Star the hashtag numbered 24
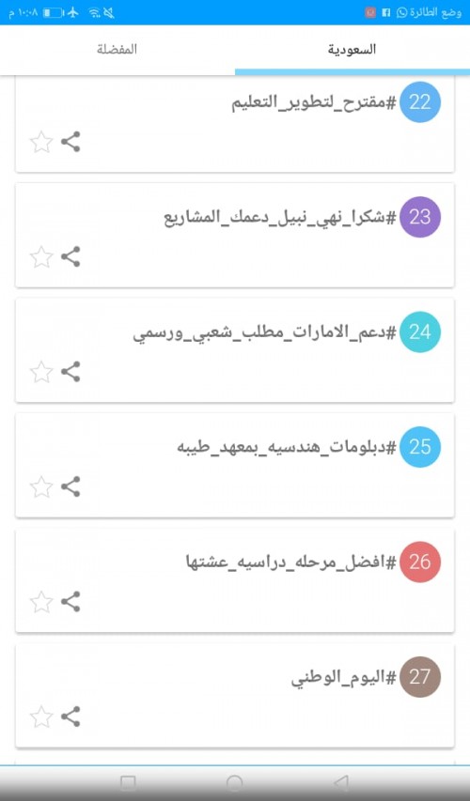Screen dimensions: 470x801 pyautogui.click(x=41, y=372)
